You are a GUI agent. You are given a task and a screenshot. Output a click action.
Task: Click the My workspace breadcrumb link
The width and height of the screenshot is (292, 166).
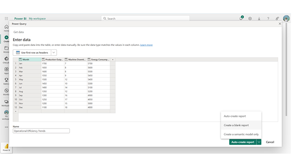point(37,18)
